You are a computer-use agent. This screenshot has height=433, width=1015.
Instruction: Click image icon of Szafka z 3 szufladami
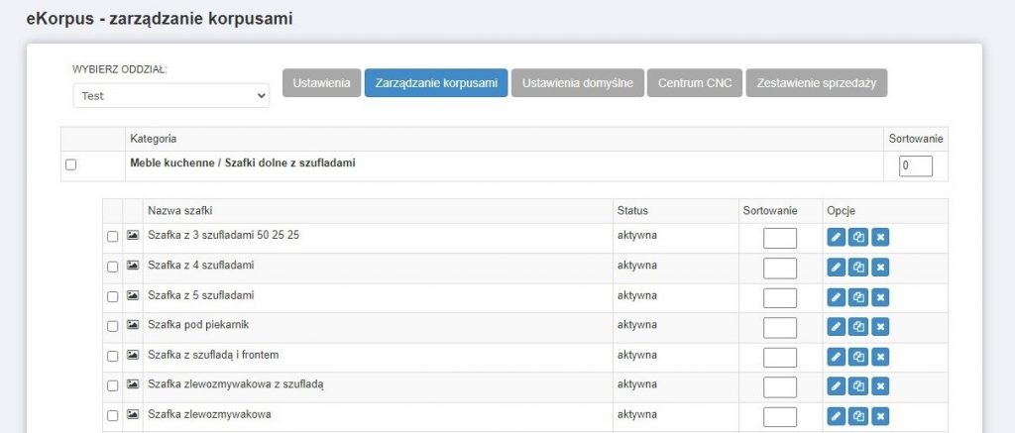click(x=133, y=236)
